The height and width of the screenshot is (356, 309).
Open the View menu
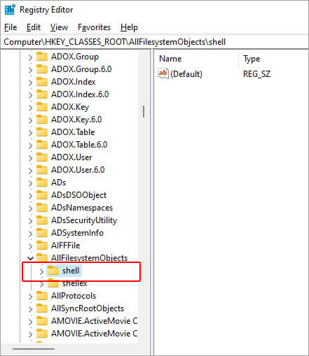pos(59,27)
